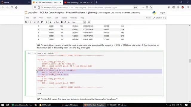This screenshot has width=191, height=107.
Task: Go to the browser home page
Action: 16,7
